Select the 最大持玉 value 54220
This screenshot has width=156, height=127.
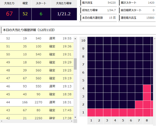click(x=112, y=3)
